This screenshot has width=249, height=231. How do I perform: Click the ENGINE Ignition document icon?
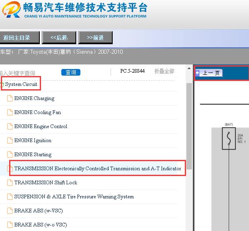[x=10, y=141]
